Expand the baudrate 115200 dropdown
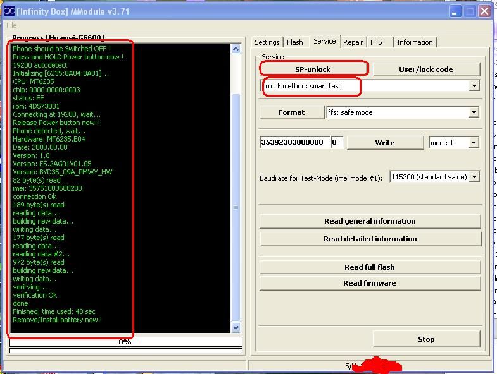Screen dimensions: 497x374 (474, 178)
